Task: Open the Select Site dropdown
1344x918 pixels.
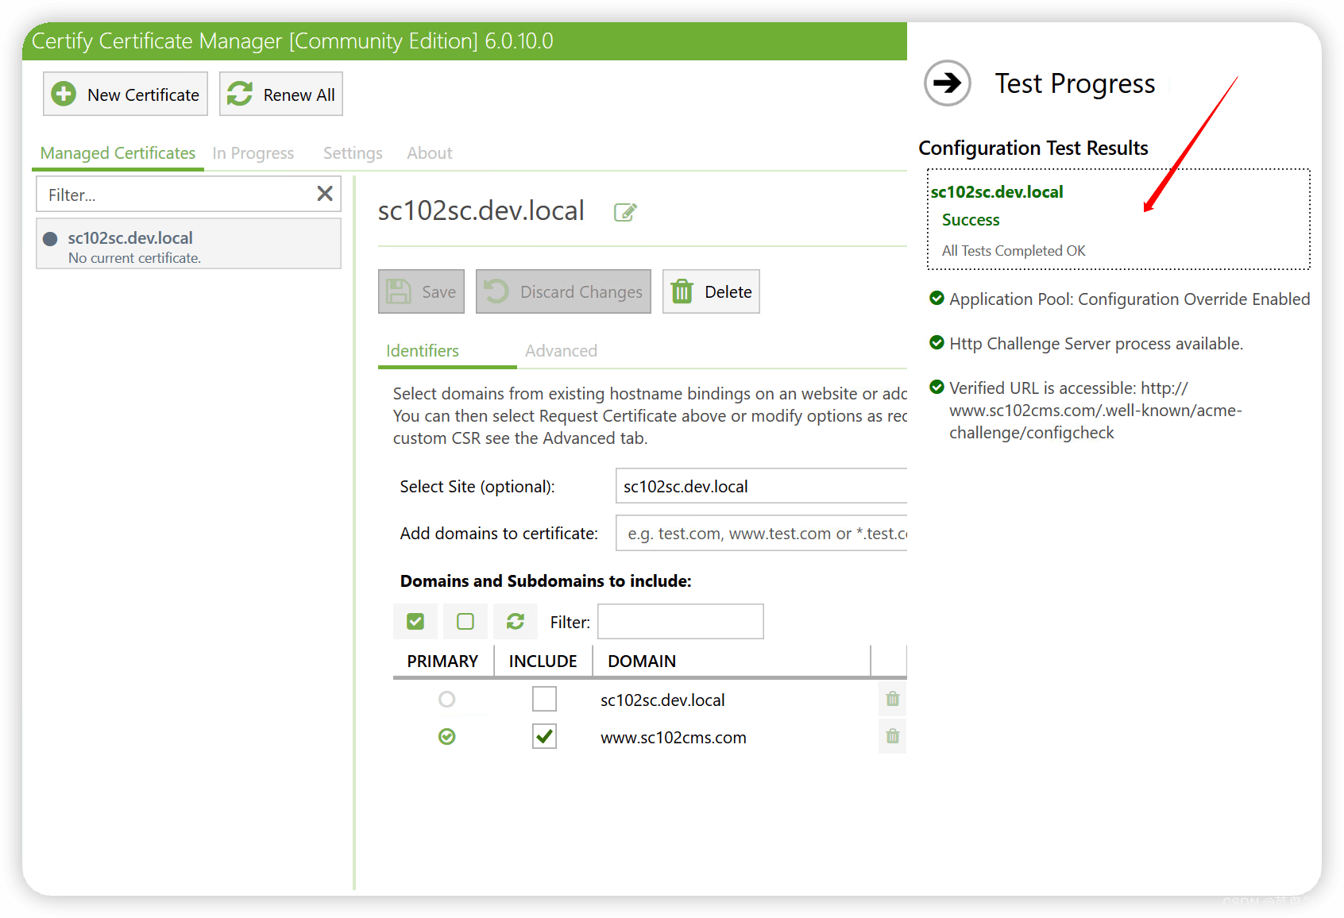Action: tap(761, 486)
